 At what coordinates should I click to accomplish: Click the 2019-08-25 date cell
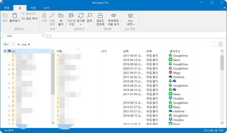133,86
